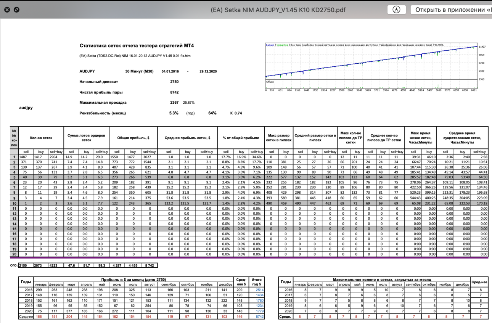
Task: Click 'Рентабельность (месяц)' label
Action: (x=102, y=113)
